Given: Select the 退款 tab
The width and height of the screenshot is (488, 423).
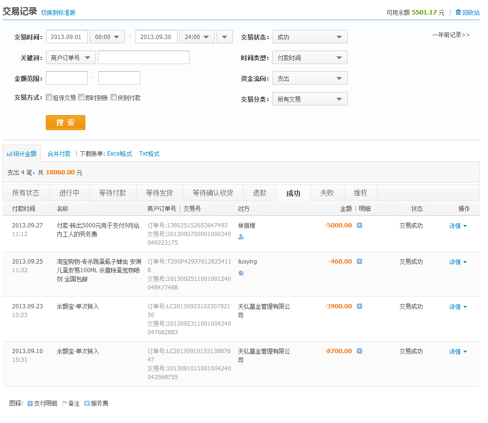Looking at the screenshot, I should 259,193.
